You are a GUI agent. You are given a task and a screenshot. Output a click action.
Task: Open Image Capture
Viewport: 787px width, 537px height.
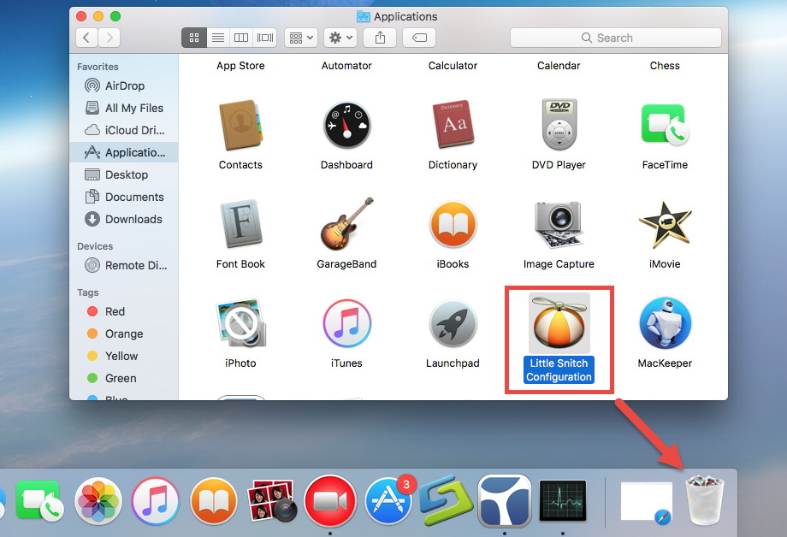(x=559, y=224)
